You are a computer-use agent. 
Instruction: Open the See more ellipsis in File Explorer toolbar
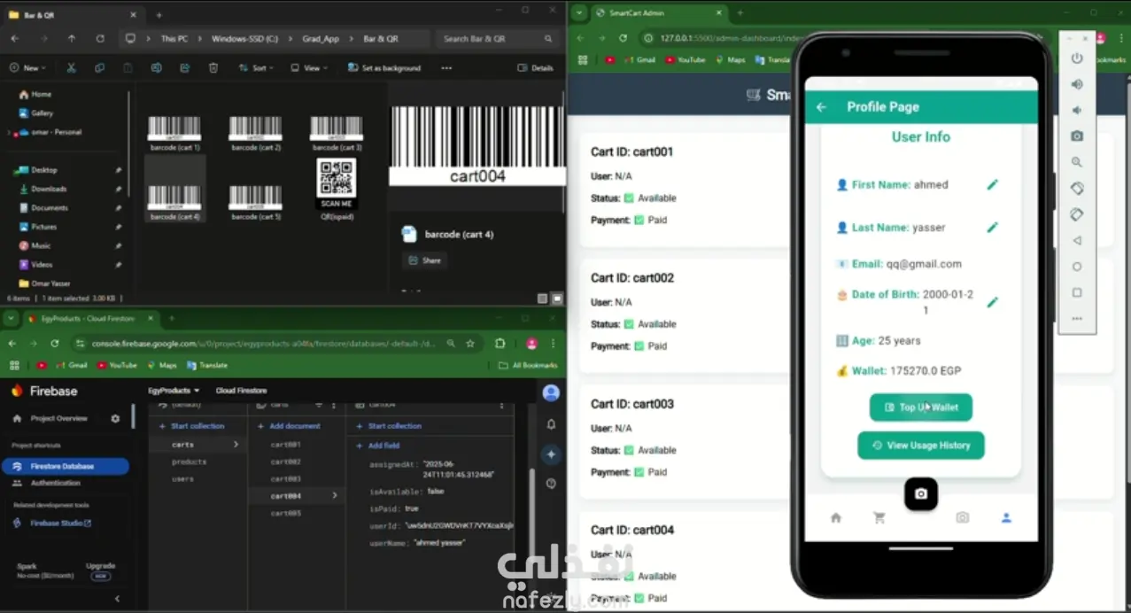pos(446,67)
